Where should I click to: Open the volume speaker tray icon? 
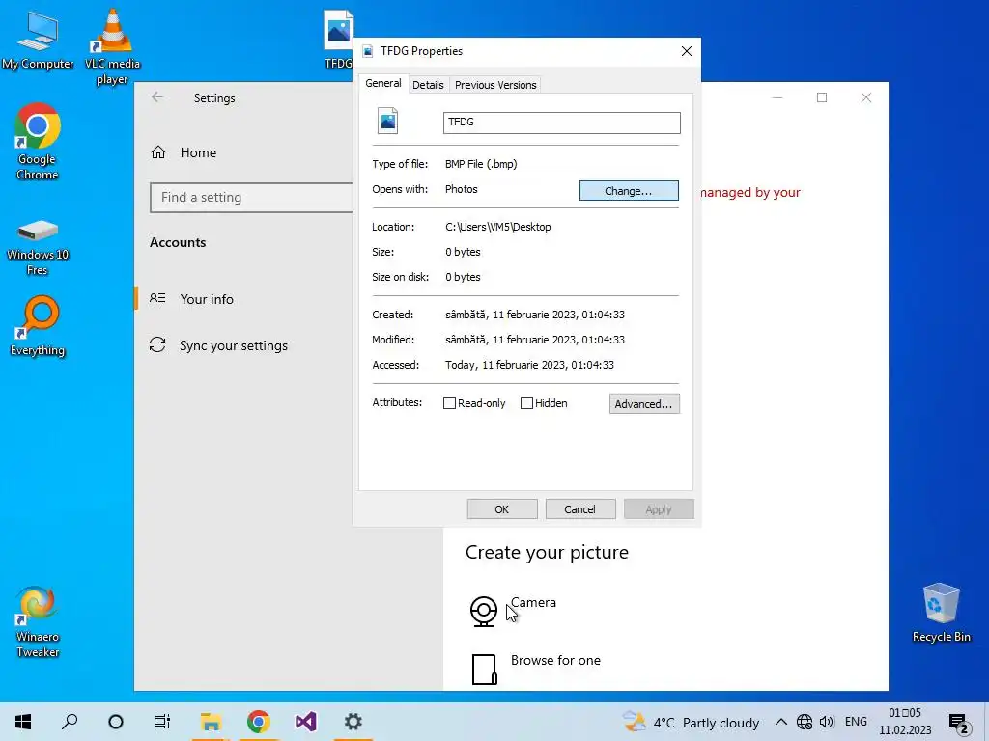[x=827, y=722]
